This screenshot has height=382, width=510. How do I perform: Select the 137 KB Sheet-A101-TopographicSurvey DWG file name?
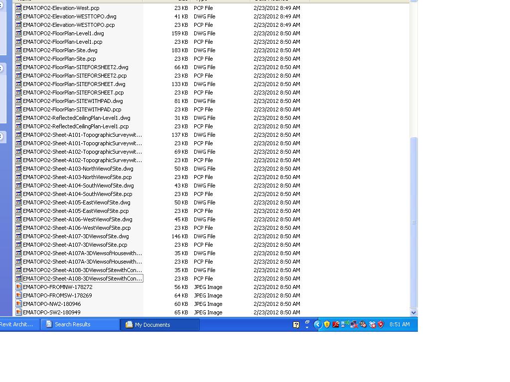pyautogui.click(x=82, y=134)
